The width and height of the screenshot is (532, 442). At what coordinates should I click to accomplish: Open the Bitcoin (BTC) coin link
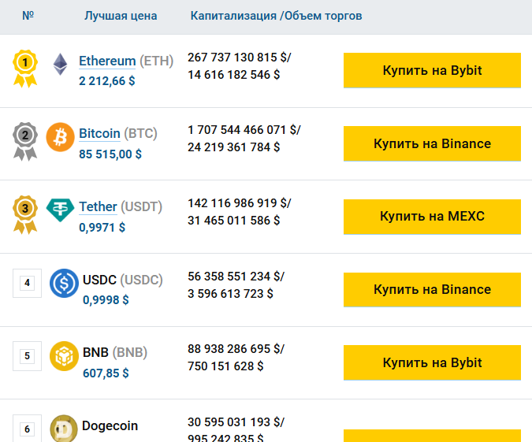click(x=99, y=134)
